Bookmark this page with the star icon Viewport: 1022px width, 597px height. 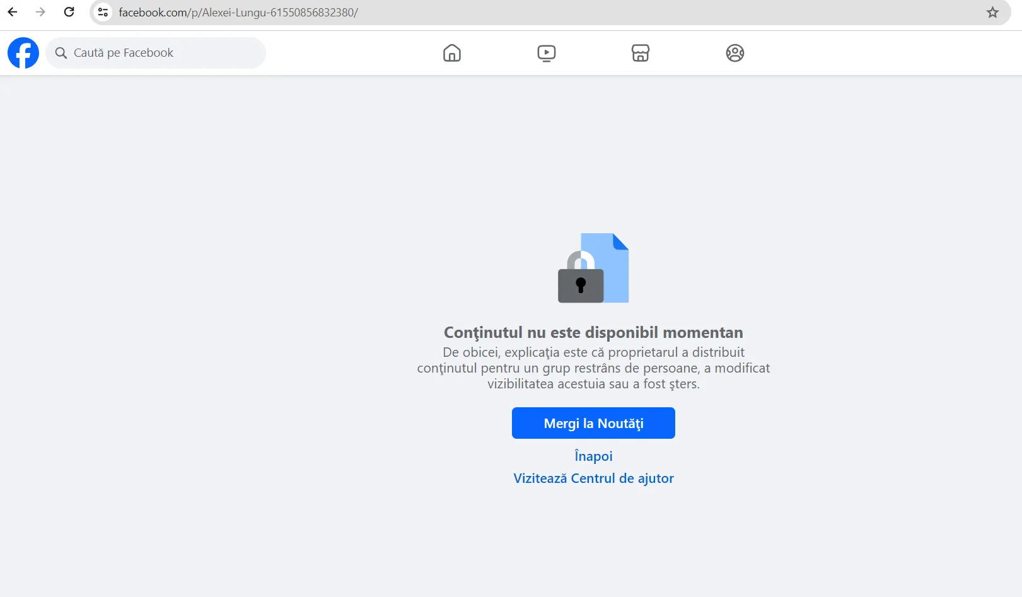click(992, 13)
